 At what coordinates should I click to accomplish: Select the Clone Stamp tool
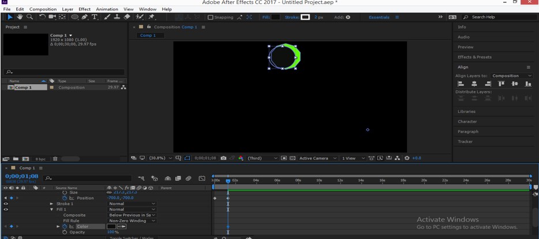(x=117, y=17)
